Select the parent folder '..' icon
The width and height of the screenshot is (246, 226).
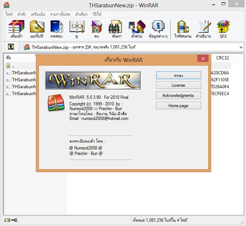point(8,66)
